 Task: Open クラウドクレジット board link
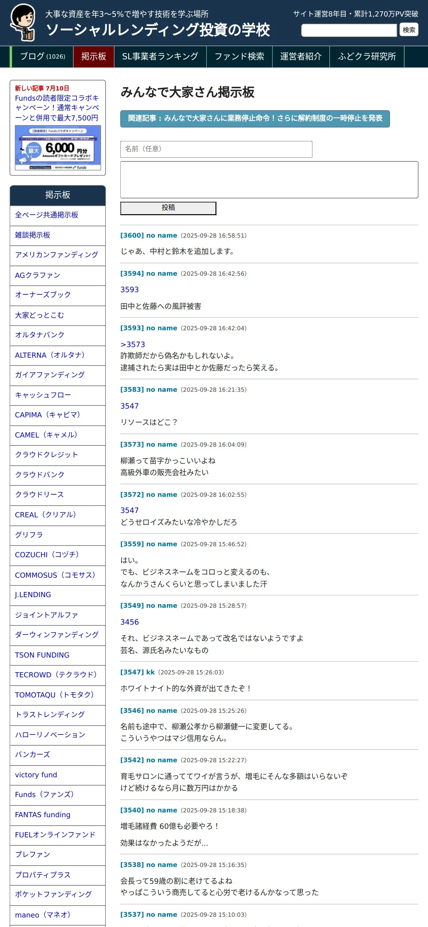58,455
